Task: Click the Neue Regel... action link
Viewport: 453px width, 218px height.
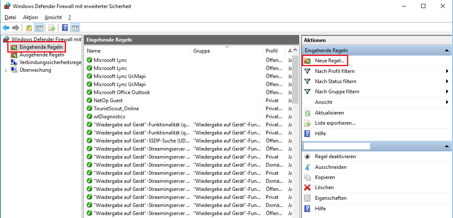Action: [330, 61]
